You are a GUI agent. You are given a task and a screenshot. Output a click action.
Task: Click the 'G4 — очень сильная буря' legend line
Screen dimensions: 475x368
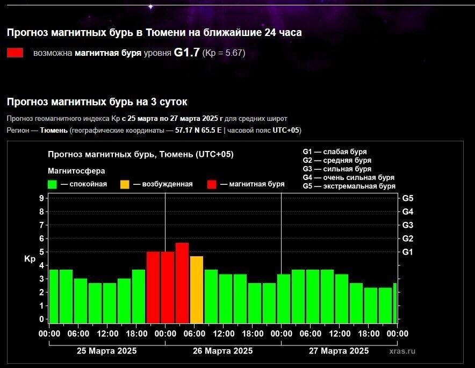pos(349,177)
